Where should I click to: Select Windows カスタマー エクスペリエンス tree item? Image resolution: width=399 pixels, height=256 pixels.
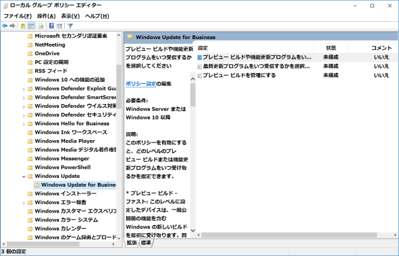point(75,211)
